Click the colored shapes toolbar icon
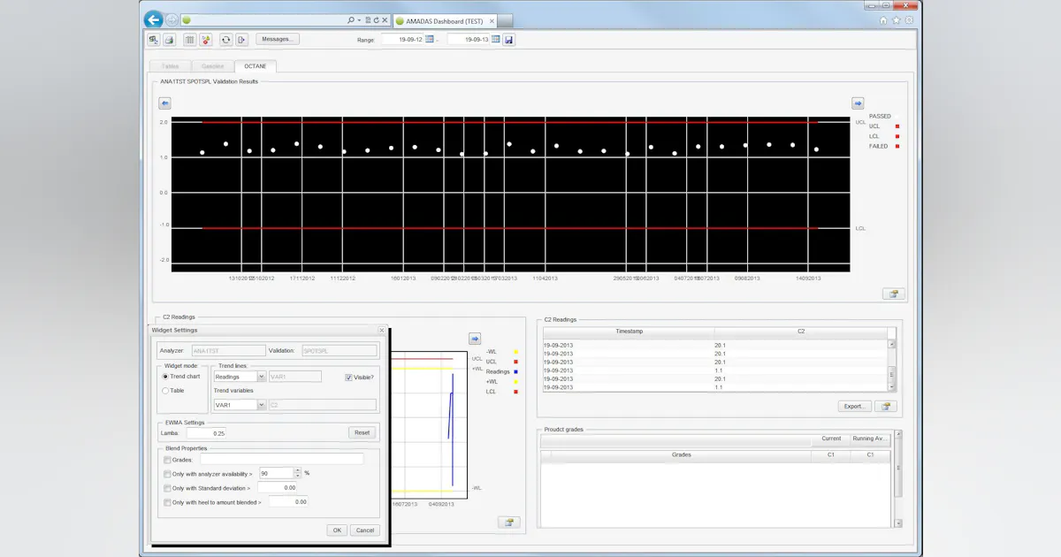This screenshot has height=557, width=1061. 206,39
